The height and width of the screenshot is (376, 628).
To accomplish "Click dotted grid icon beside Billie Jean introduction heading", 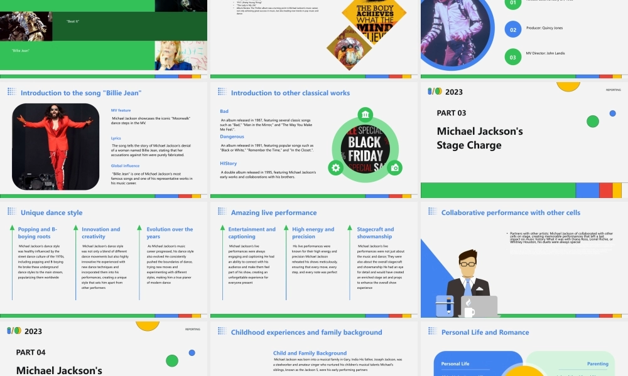I will click(11, 92).
